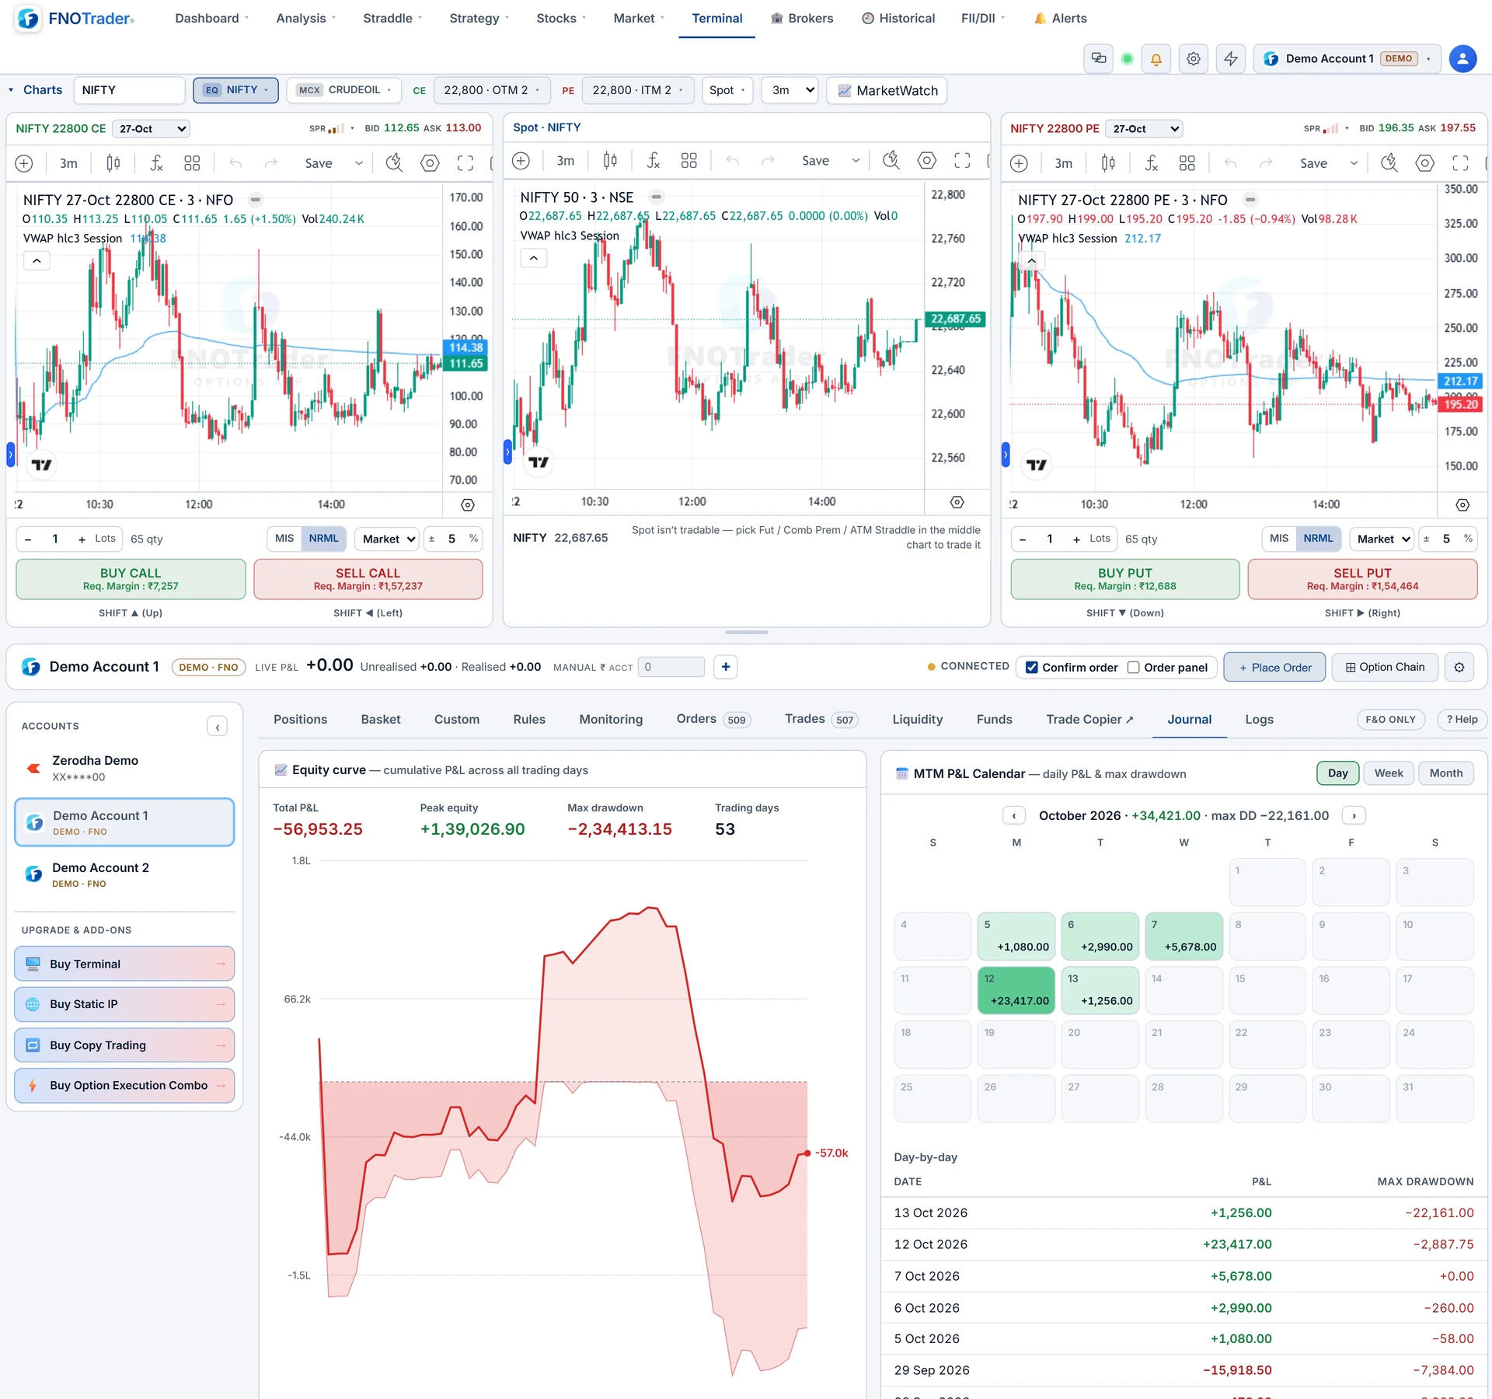The width and height of the screenshot is (1492, 1399).
Task: Click the BUY CALL button
Action: click(x=131, y=579)
